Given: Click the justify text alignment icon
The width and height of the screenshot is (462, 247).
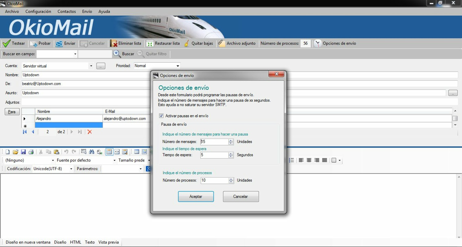Looking at the screenshot, I should (324, 160).
